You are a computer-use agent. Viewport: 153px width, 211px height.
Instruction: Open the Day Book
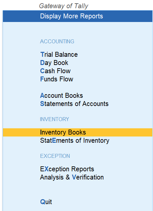54,63
